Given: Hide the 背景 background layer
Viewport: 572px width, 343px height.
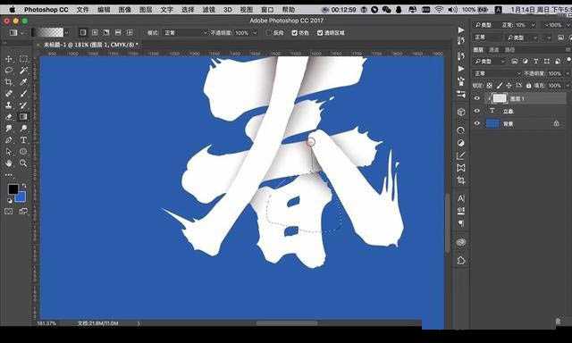Looking at the screenshot, I should point(476,123).
